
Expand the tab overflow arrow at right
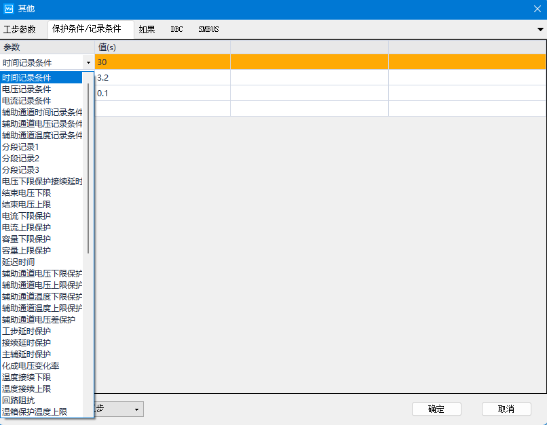pyautogui.click(x=540, y=30)
